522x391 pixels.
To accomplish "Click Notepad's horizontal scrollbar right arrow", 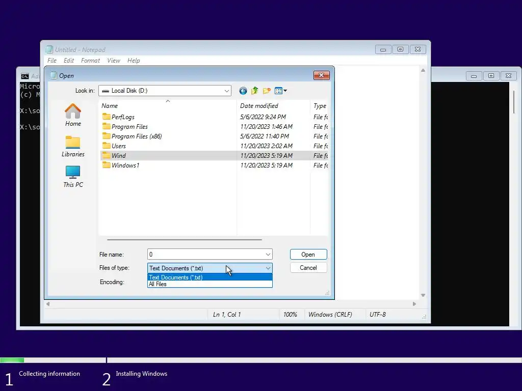I will 414,304.
